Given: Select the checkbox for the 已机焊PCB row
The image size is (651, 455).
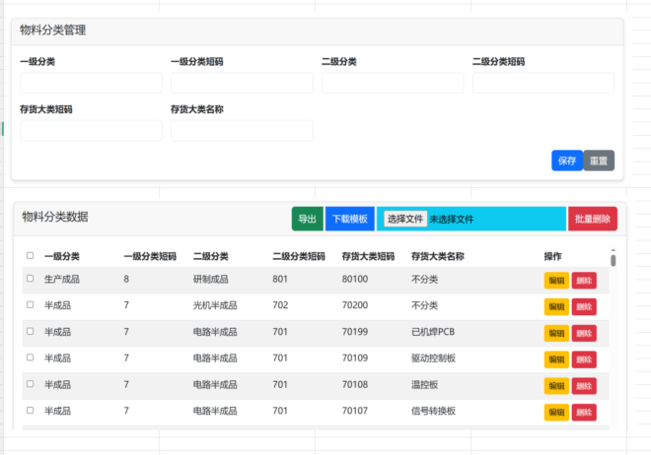Looking at the screenshot, I should click(30, 332).
